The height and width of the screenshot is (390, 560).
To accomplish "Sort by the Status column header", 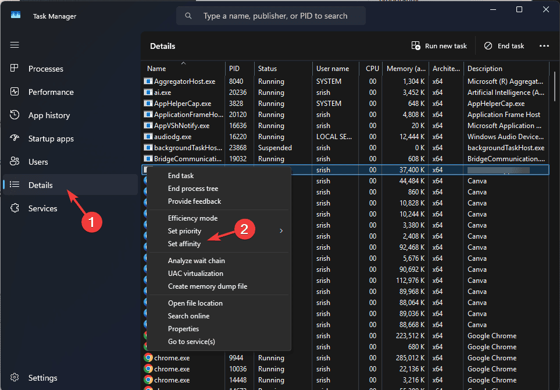I will 267,68.
